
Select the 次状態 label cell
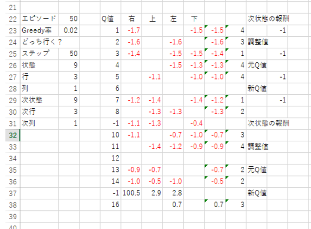point(39,100)
